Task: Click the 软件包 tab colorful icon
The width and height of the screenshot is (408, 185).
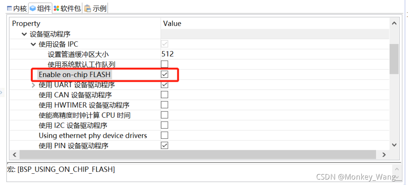Action: 57,8
